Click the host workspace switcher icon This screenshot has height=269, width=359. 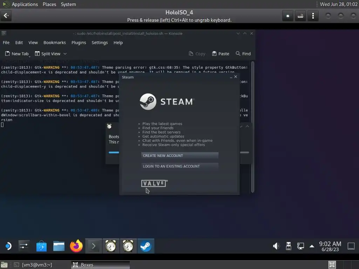(332, 265)
